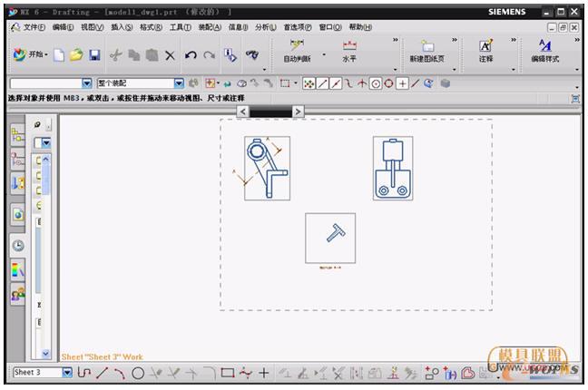Click the Save icon in the toolbar

94,55
